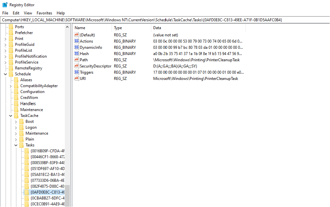Expand the Logon key chevron
330x207 pixels.
click(16, 127)
